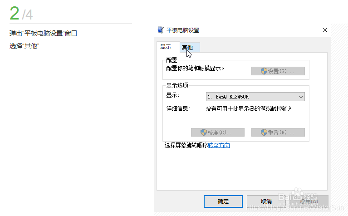
Task: Click the text 弹出“平板电脑设置”窗口
Action: [43, 33]
